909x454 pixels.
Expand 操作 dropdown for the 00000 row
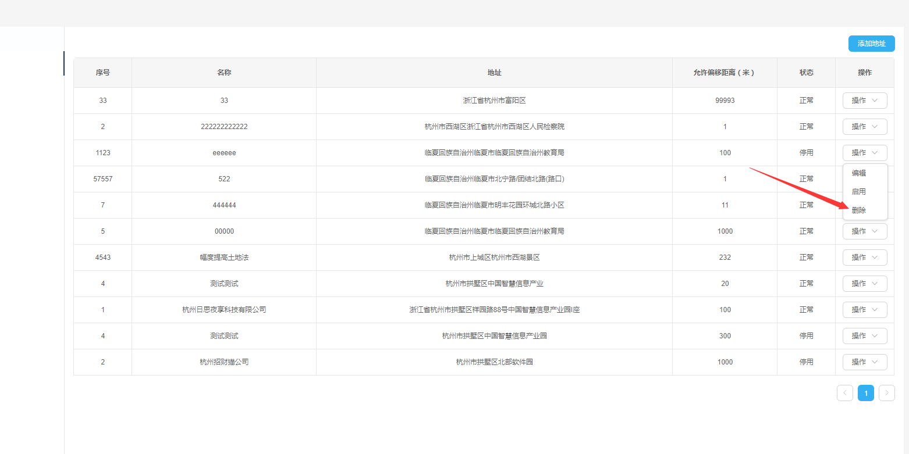click(864, 231)
